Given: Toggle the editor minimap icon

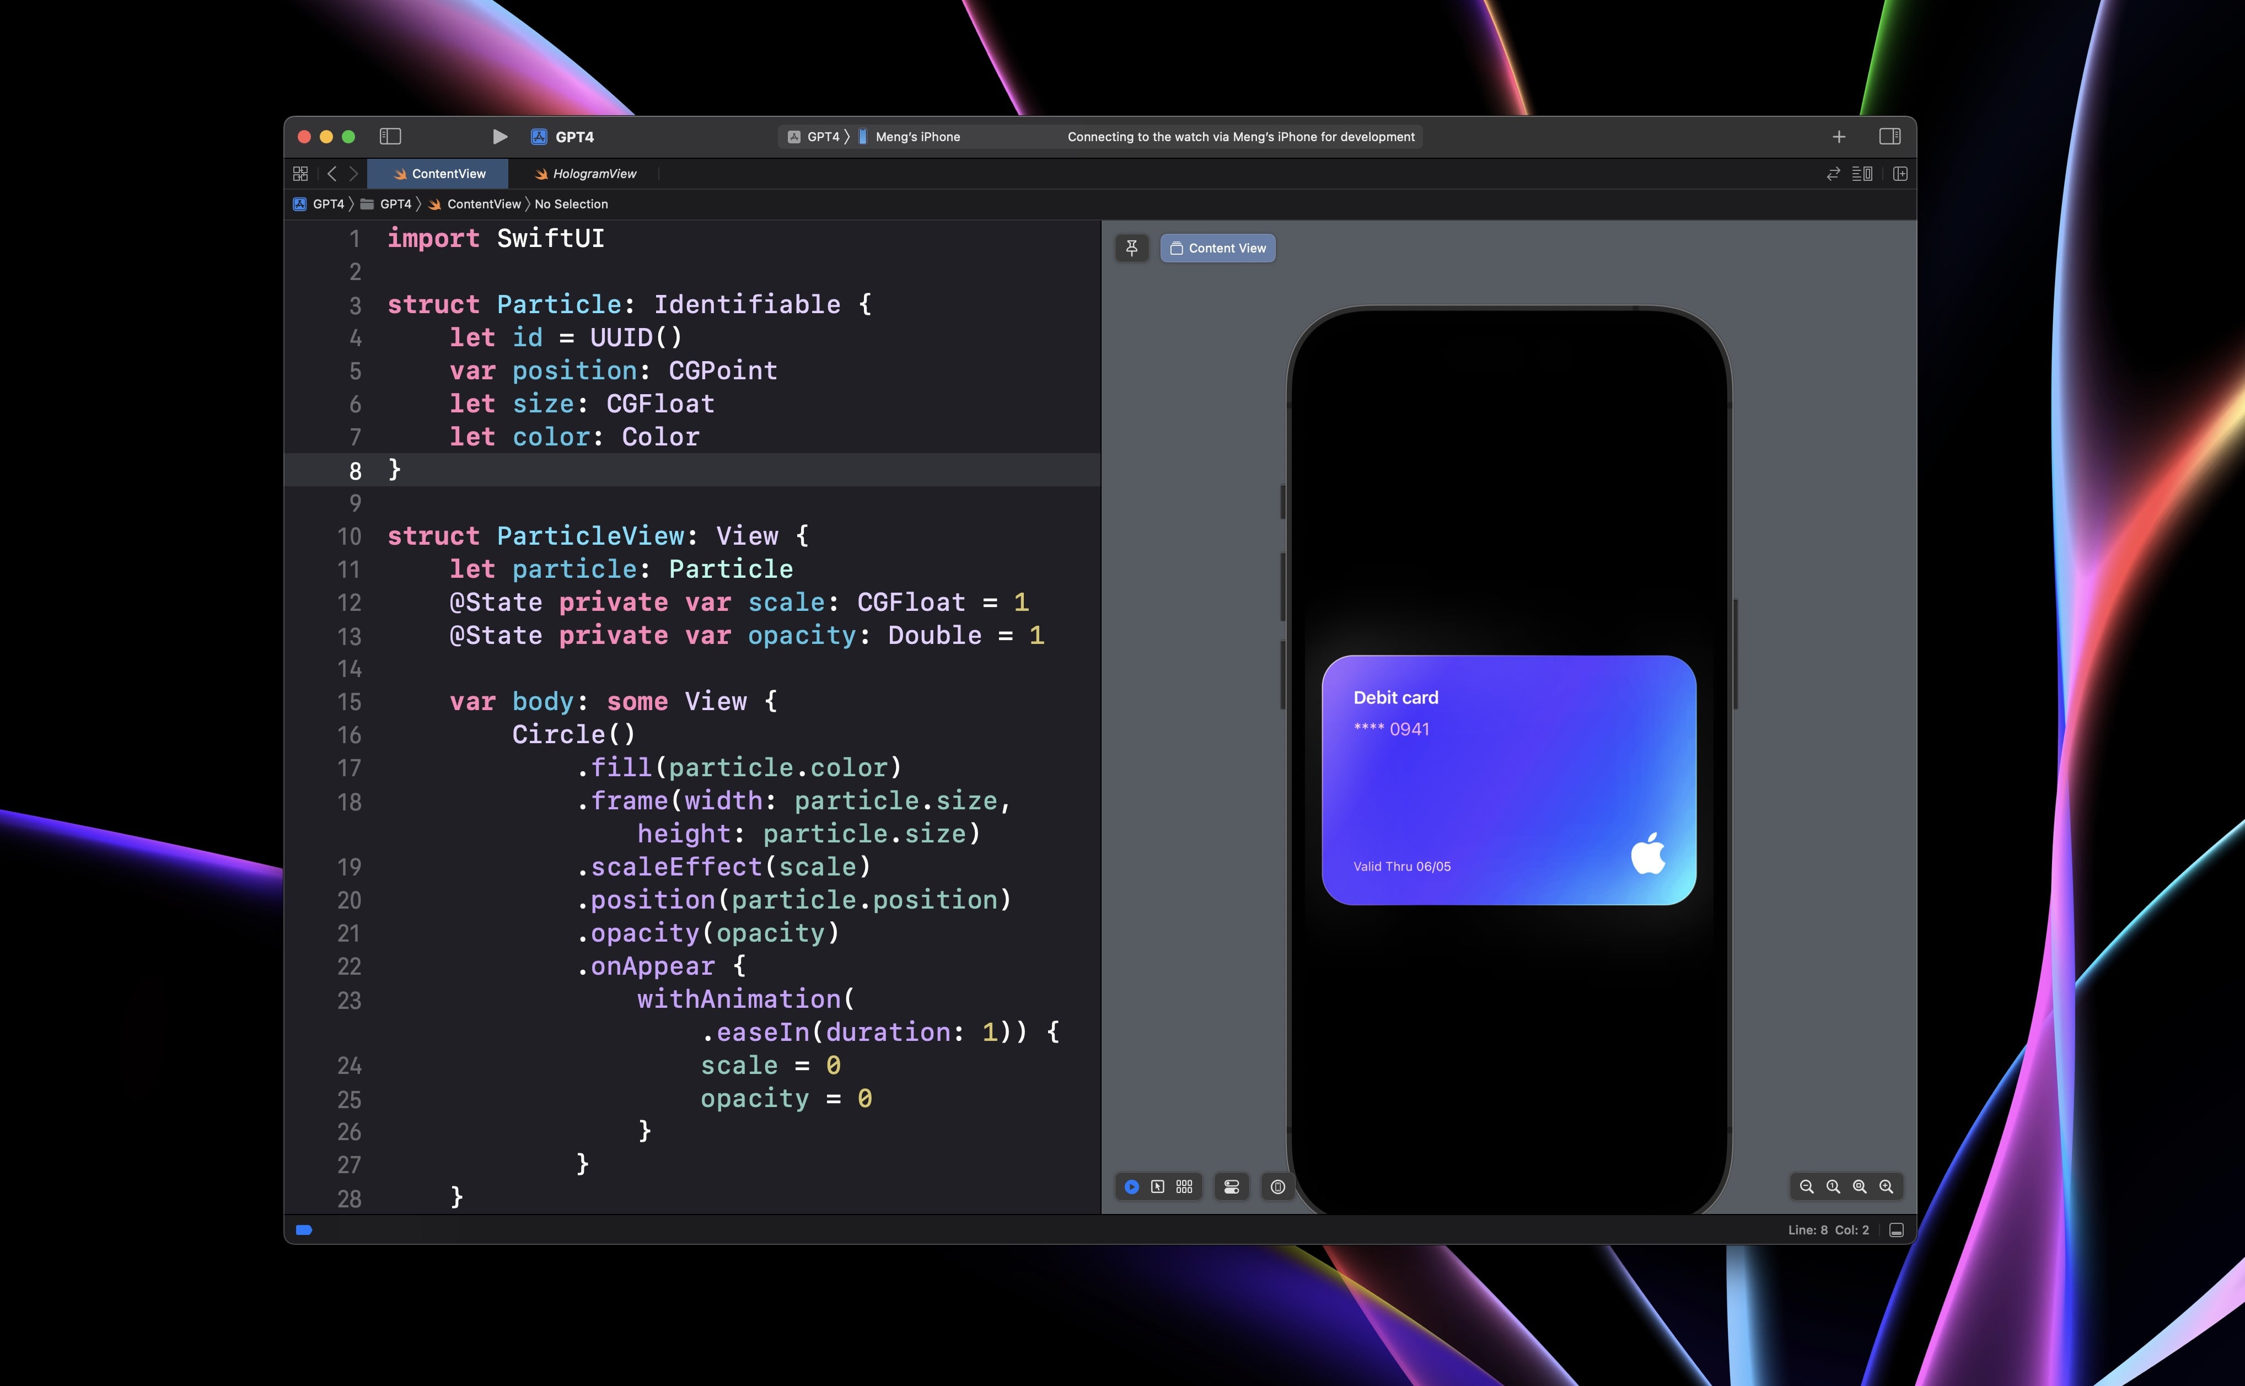Looking at the screenshot, I should (x=1862, y=173).
